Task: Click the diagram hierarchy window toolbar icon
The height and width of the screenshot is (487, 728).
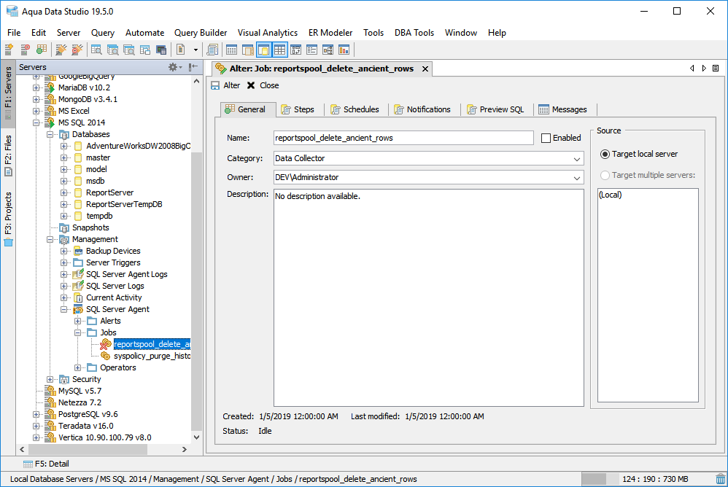Action: (x=328, y=50)
